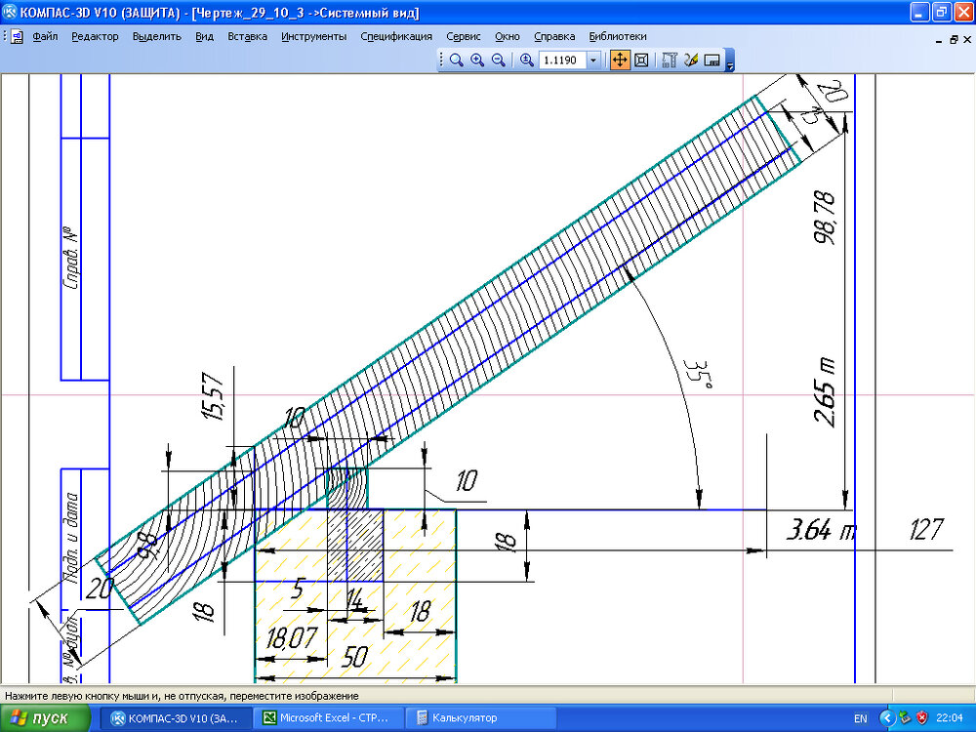The image size is (976, 732).
Task: Click the pencil redraw icon
Action: 690,60
